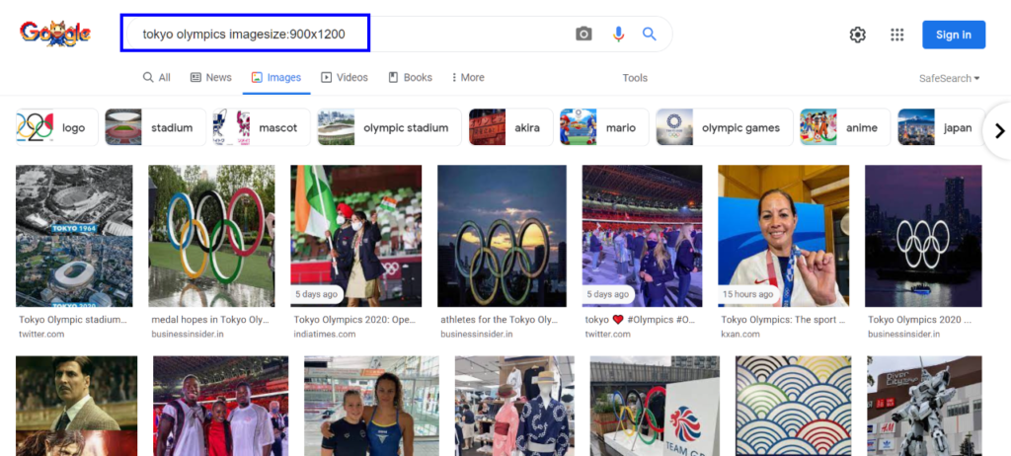1011x456 pixels.
Task: Click 'Tokyo Olympics: The sport' caption
Action: point(782,319)
